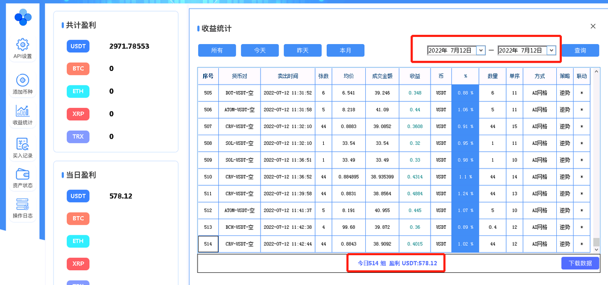
Task: Open 添加币种 in the sidebar
Action: (x=22, y=85)
